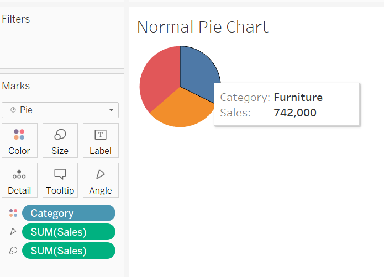Click the Detail marks button

point(19,180)
